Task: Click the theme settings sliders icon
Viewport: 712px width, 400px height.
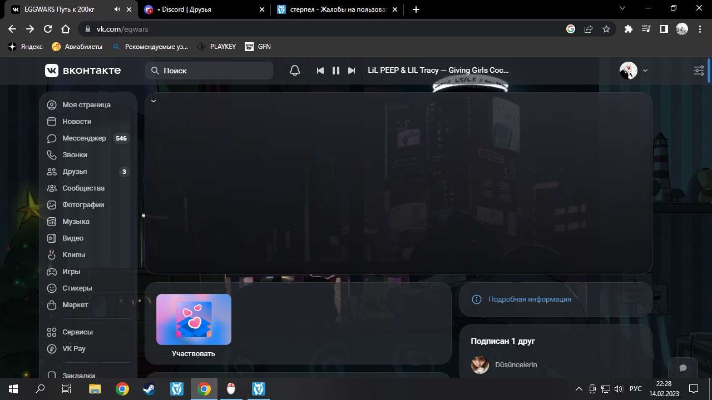Action: [699, 71]
